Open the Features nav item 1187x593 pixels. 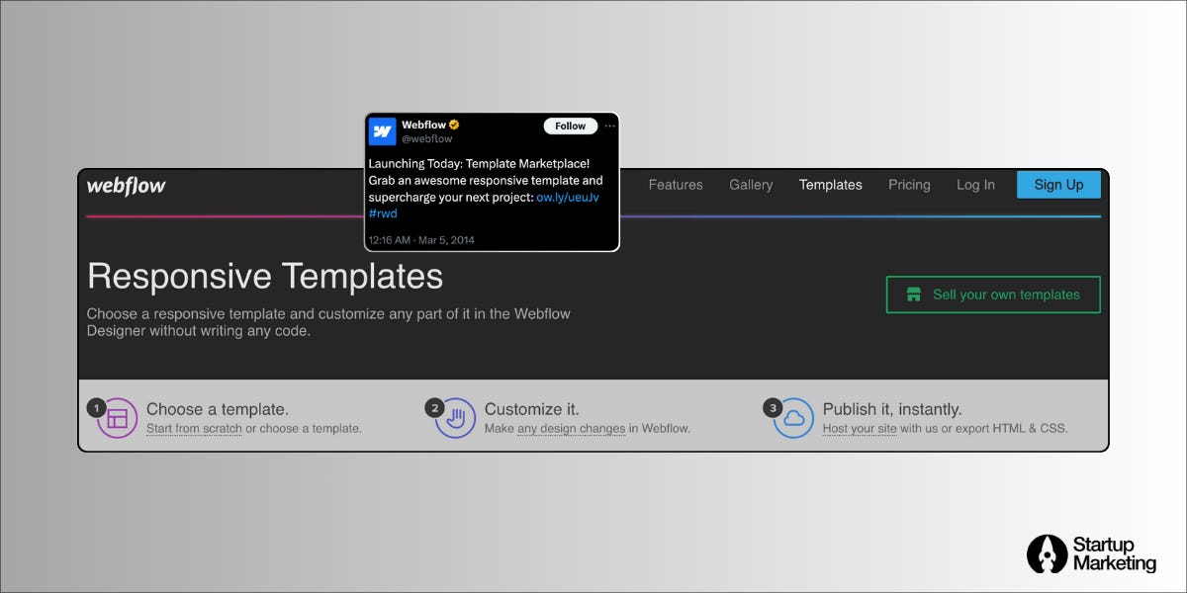pos(676,185)
